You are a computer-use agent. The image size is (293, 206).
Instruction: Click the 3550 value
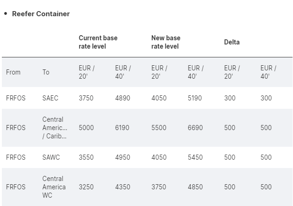click(x=86, y=157)
